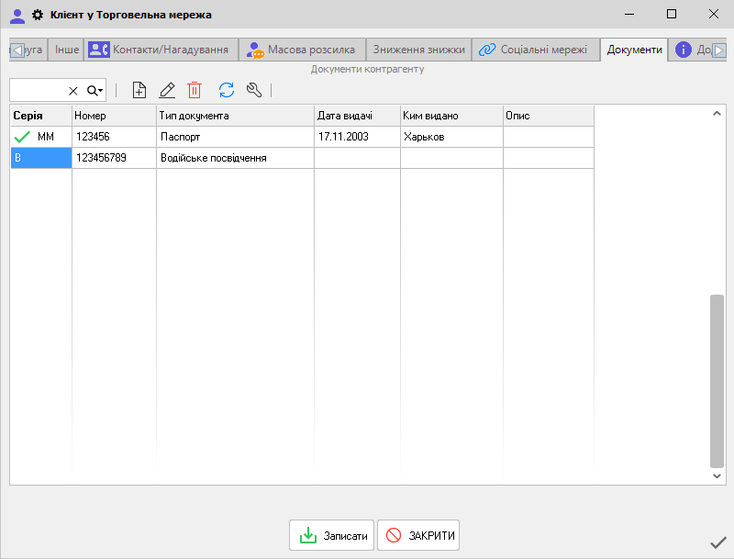Image resolution: width=734 pixels, height=559 pixels.
Task: Click the vertical scrollbar thumb
Action: point(717,381)
